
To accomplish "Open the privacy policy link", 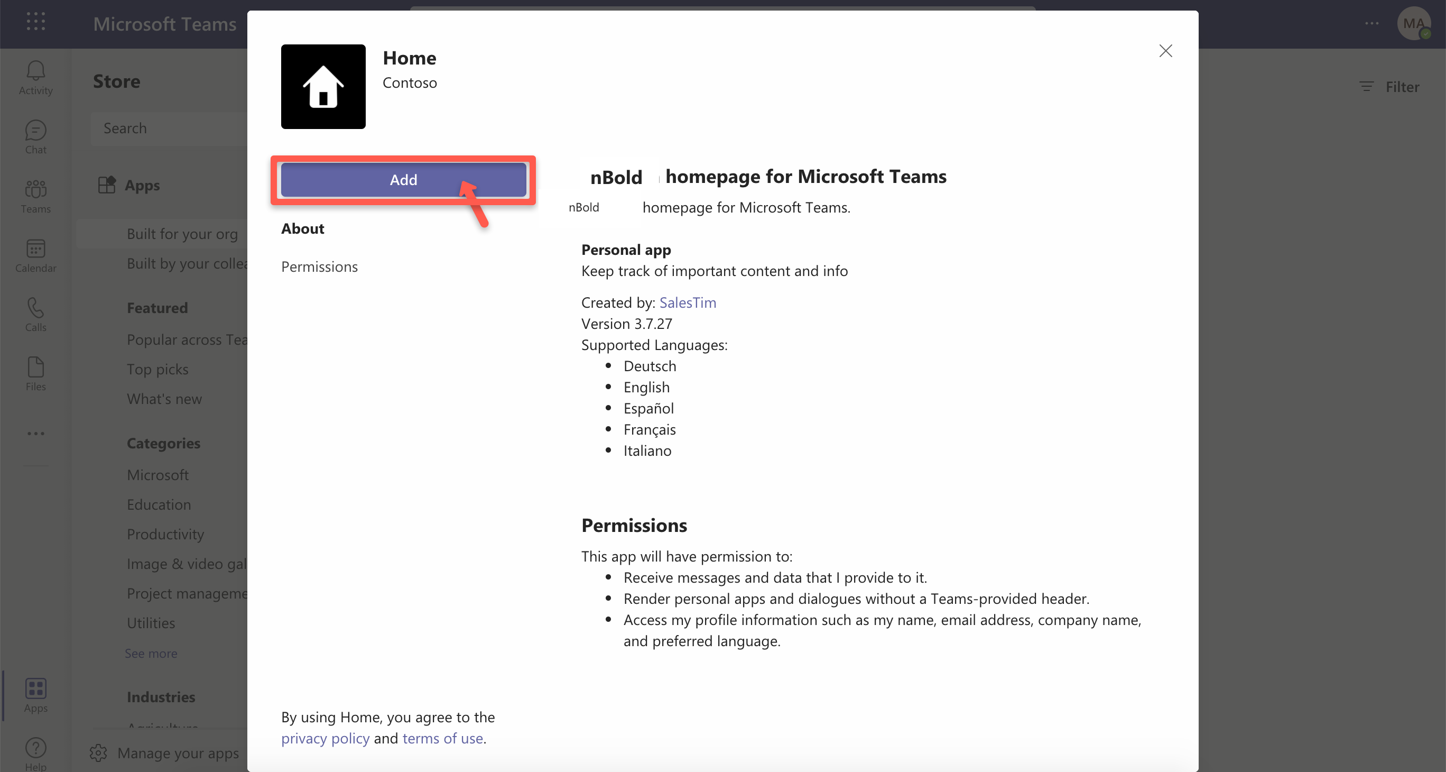I will coord(325,738).
